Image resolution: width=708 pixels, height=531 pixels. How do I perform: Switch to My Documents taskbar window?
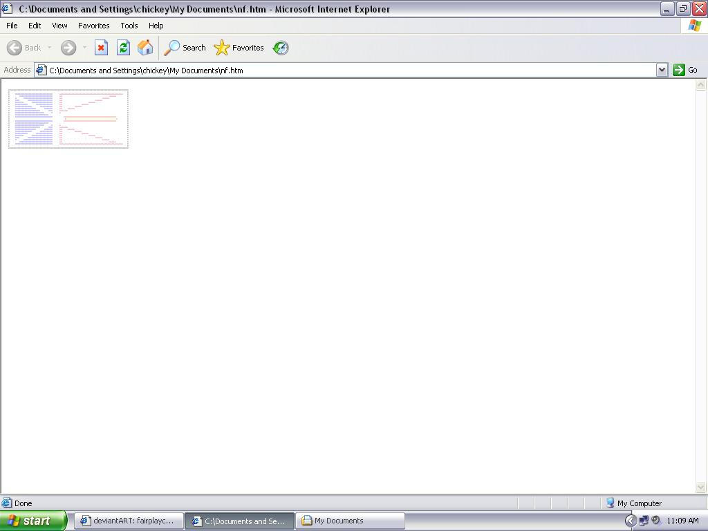pos(350,521)
